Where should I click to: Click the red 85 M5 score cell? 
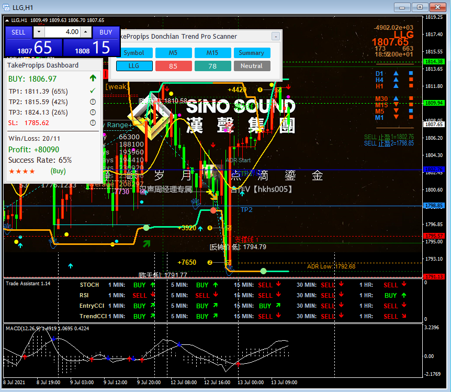173,66
